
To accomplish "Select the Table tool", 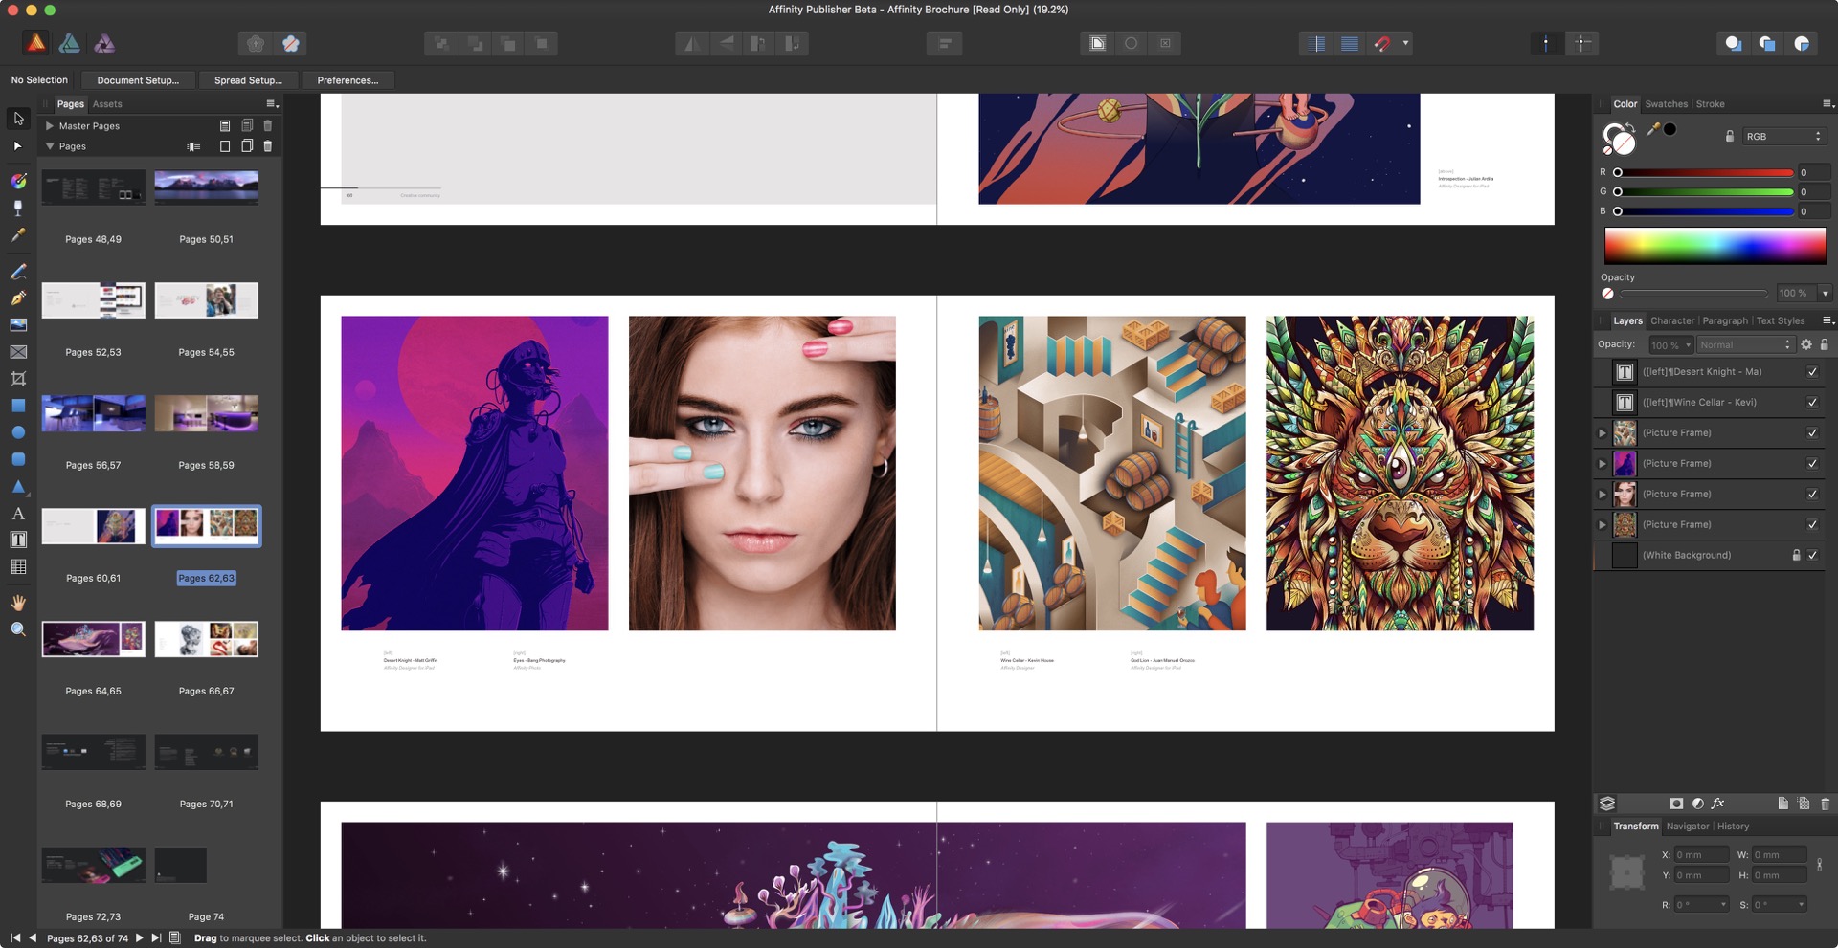I will click(18, 567).
